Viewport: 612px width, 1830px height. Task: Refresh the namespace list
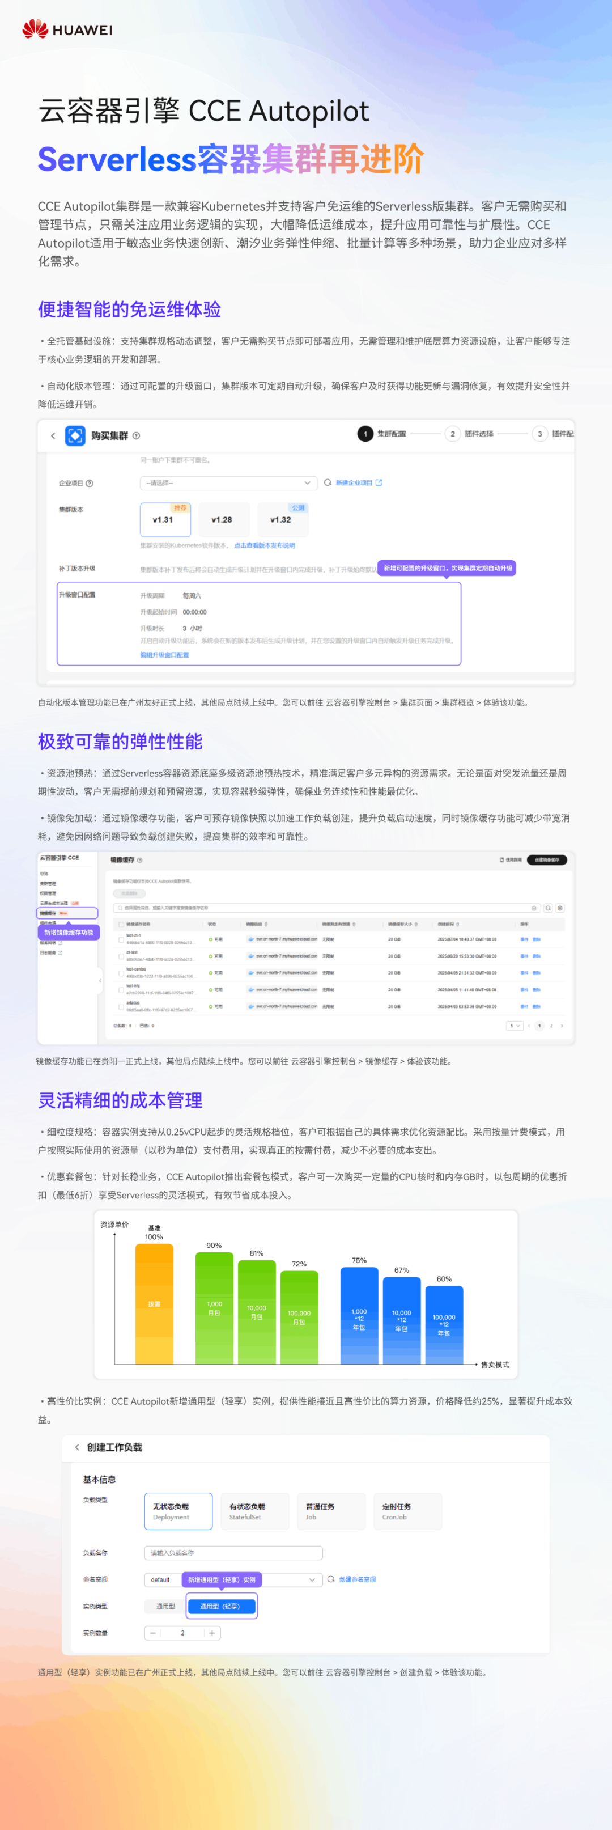click(x=331, y=1579)
